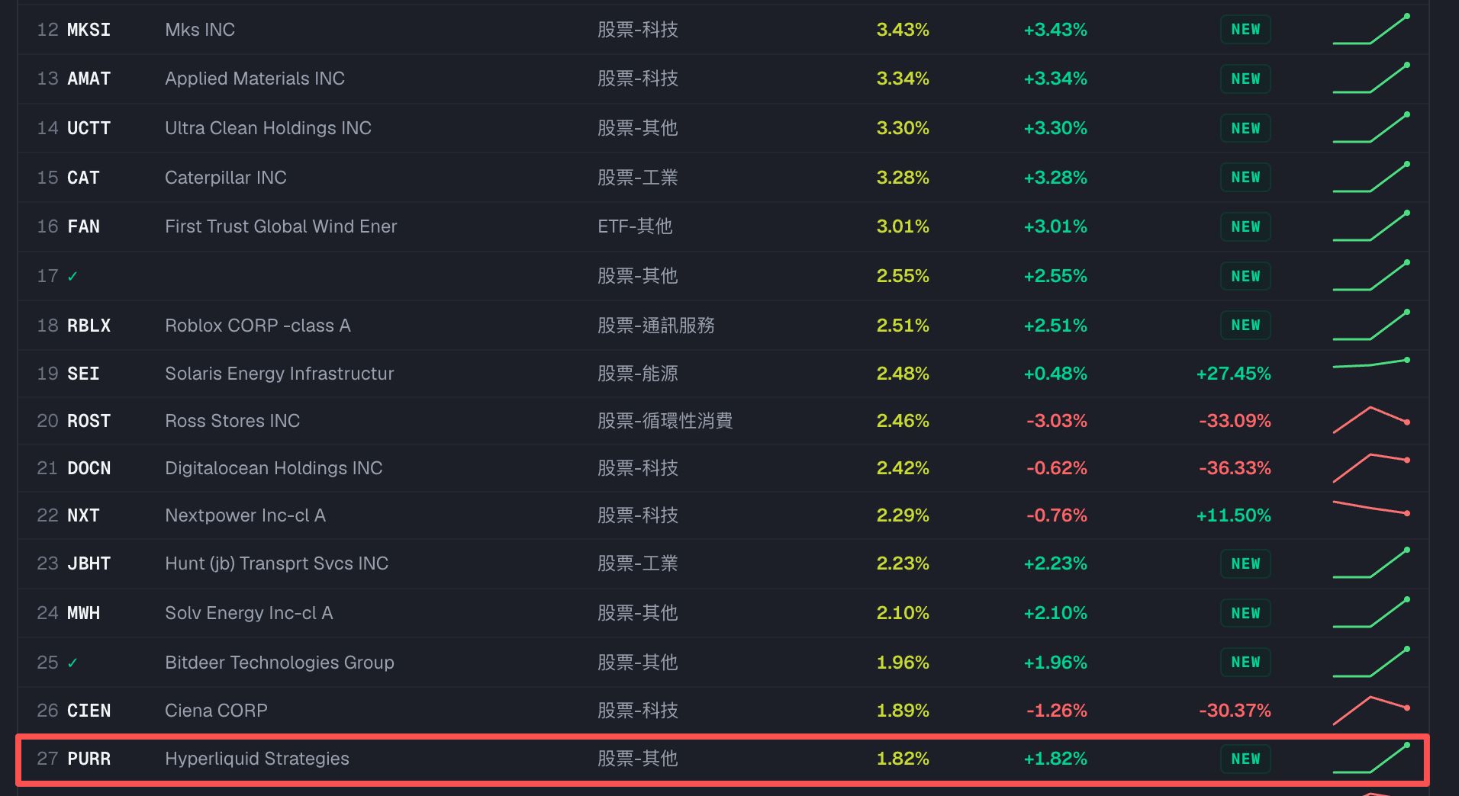Screen dimensions: 1459x796
Task: Click the sparkline chart for MKSI
Action: coord(1370,30)
